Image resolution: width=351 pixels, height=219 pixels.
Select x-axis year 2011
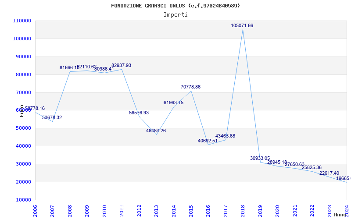[x=122, y=211]
